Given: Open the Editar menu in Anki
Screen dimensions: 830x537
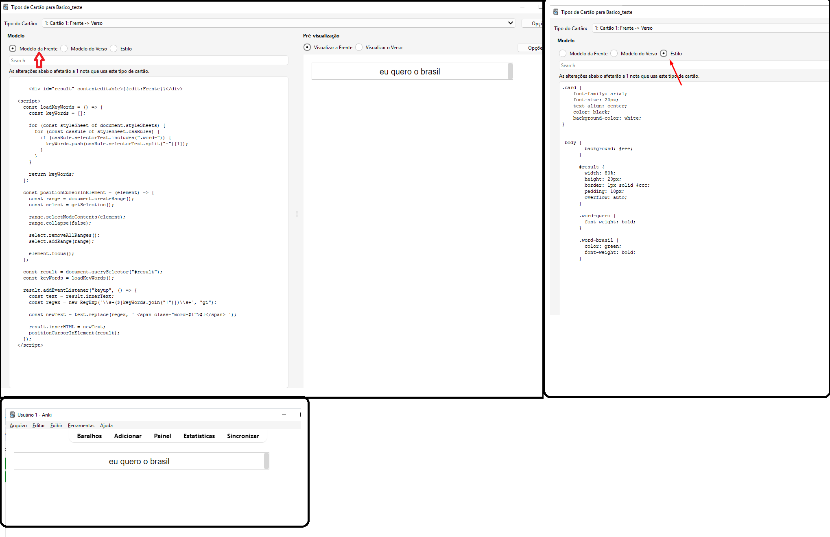Looking at the screenshot, I should click(39, 426).
